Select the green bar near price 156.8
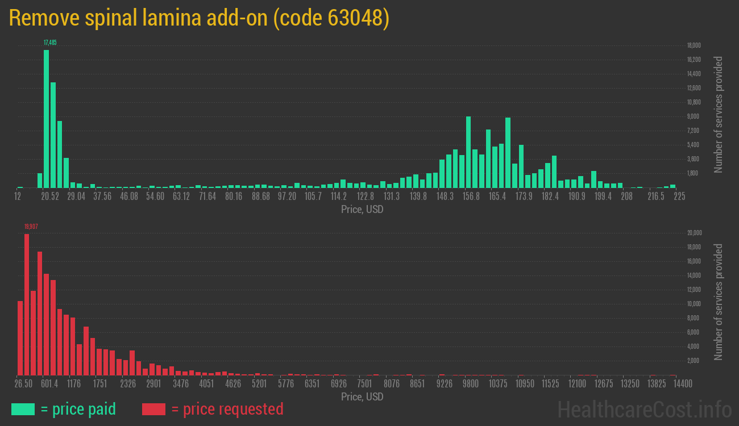Viewport: 739px width, 426px height. [x=468, y=153]
